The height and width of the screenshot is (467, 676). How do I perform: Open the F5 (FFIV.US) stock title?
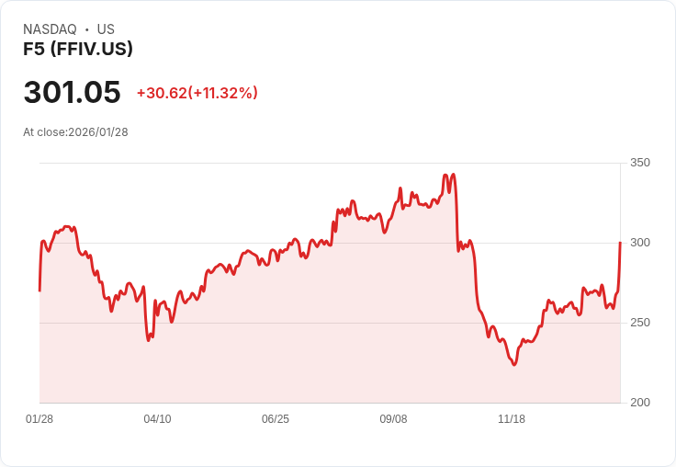click(x=78, y=49)
